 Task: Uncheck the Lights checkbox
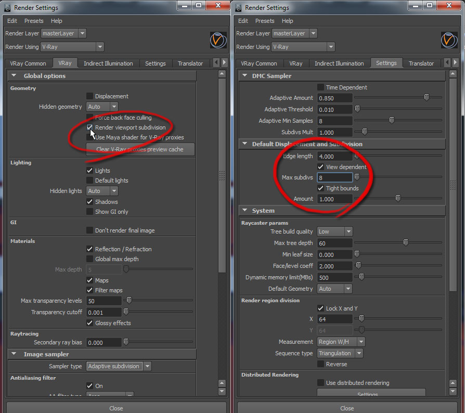89,171
